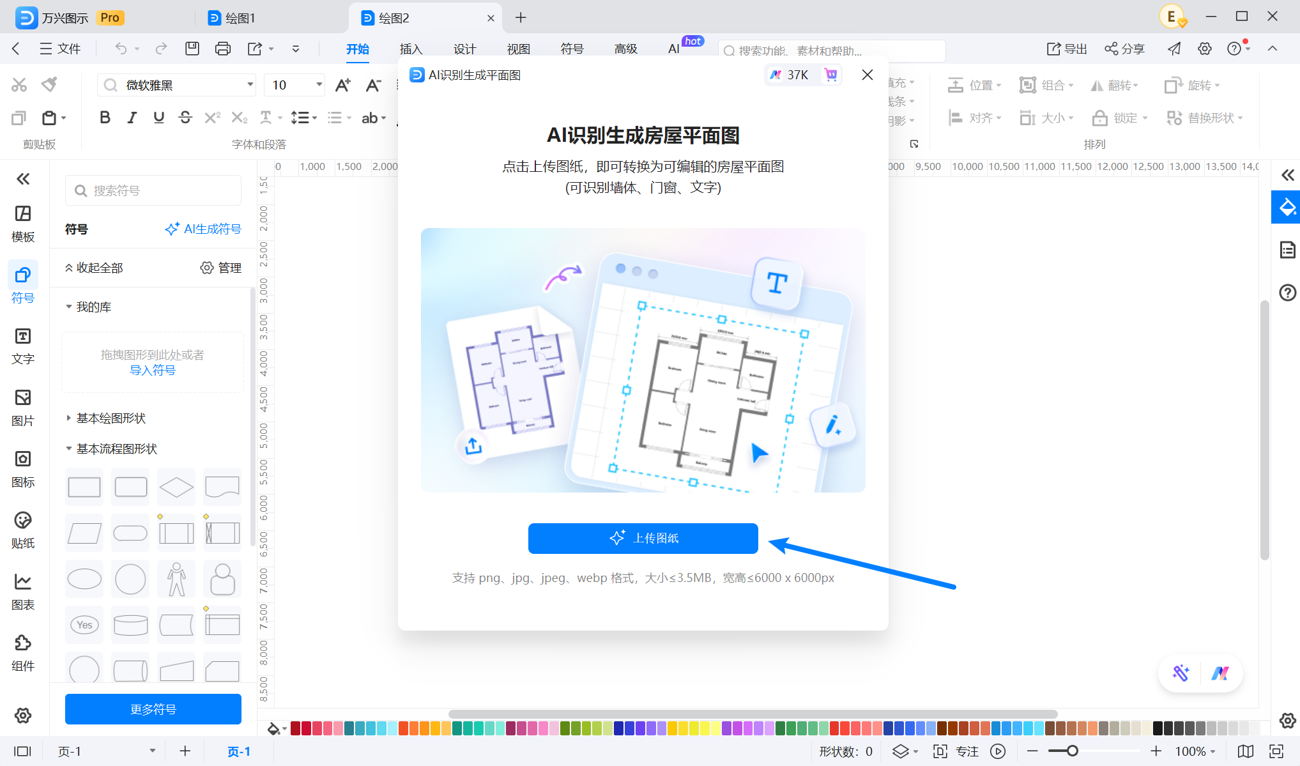This screenshot has height=766, width=1300.
Task: Open the Icons (图标) sidebar panel
Action: point(23,469)
